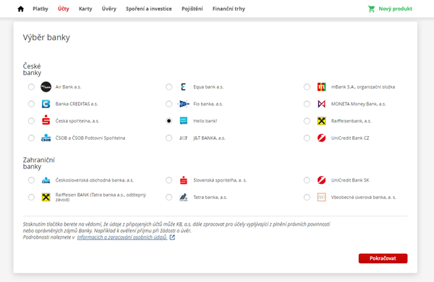Image resolution: width=434 pixels, height=282 pixels.
Task: Select the Air Bank a.s. radio button
Action: (31, 87)
